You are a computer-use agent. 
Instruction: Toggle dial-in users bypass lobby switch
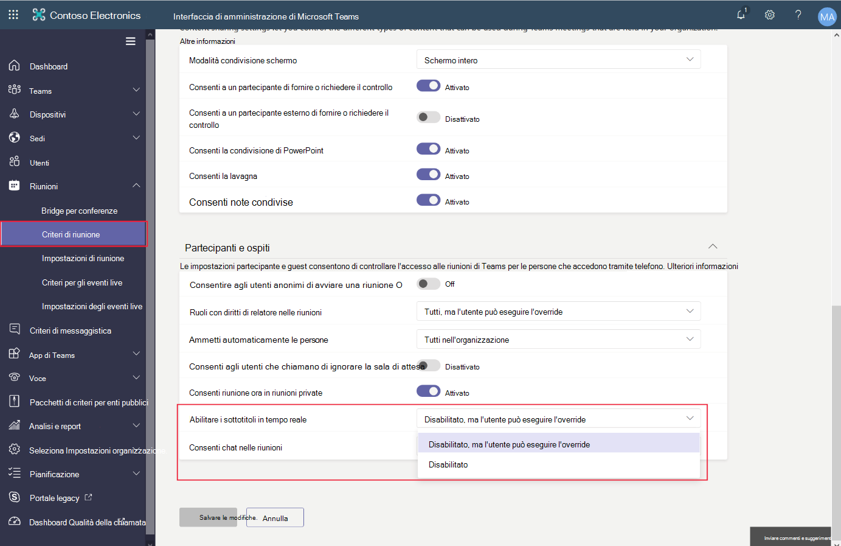[x=430, y=366]
